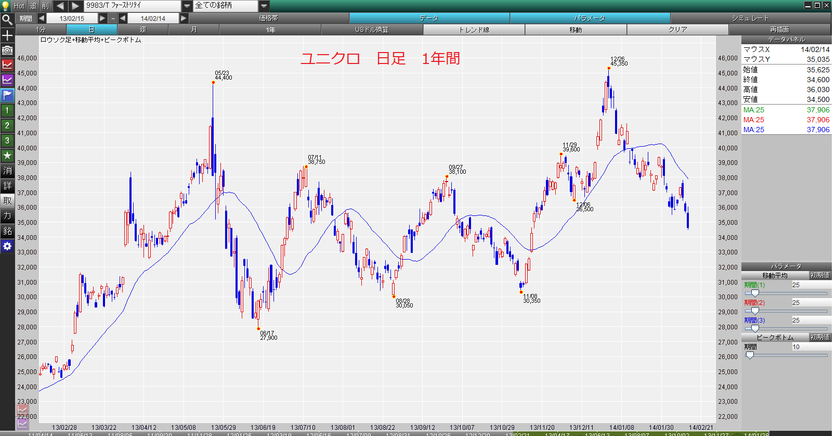This screenshot has height=436, width=836.
Task: Toggle USドル換算 conversion
Action: (372, 30)
